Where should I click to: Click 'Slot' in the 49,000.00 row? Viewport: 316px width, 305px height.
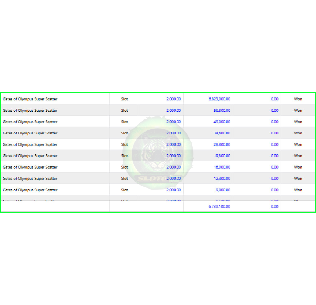[124, 122]
